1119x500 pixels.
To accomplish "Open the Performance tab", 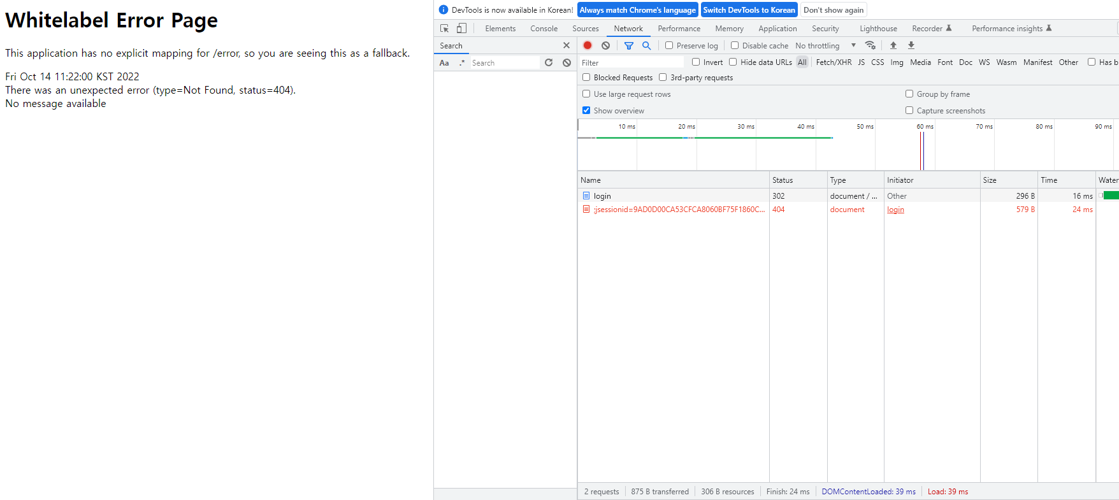I will [x=679, y=29].
